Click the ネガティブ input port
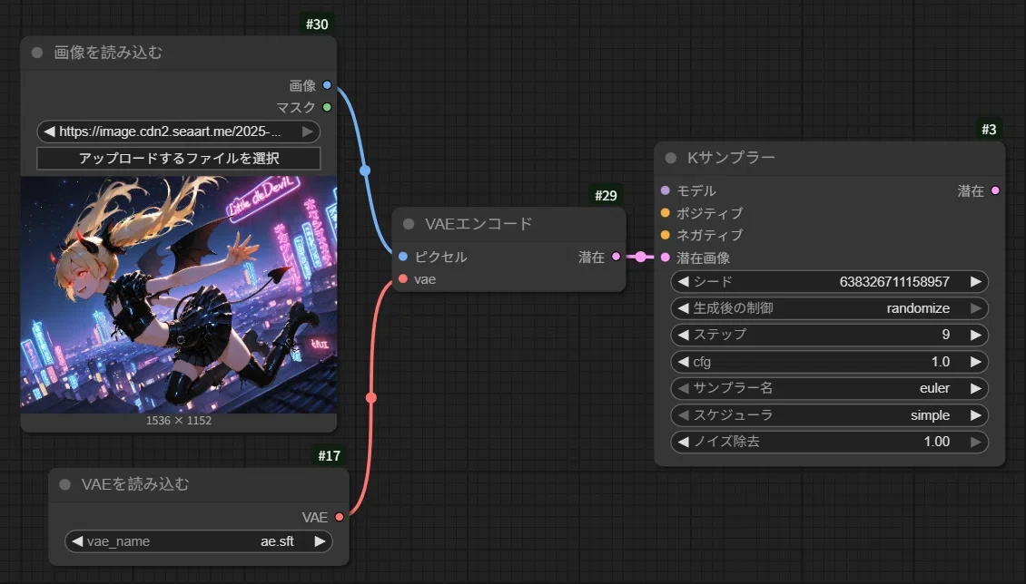The height and width of the screenshot is (584, 1026). coord(666,235)
